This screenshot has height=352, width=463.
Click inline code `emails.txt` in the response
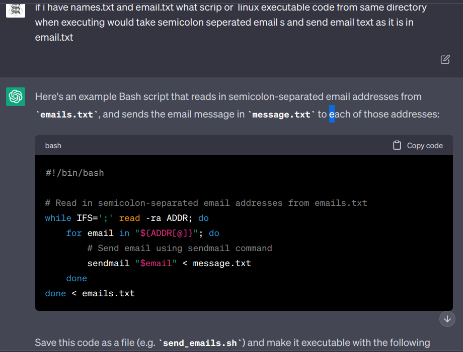(x=67, y=114)
